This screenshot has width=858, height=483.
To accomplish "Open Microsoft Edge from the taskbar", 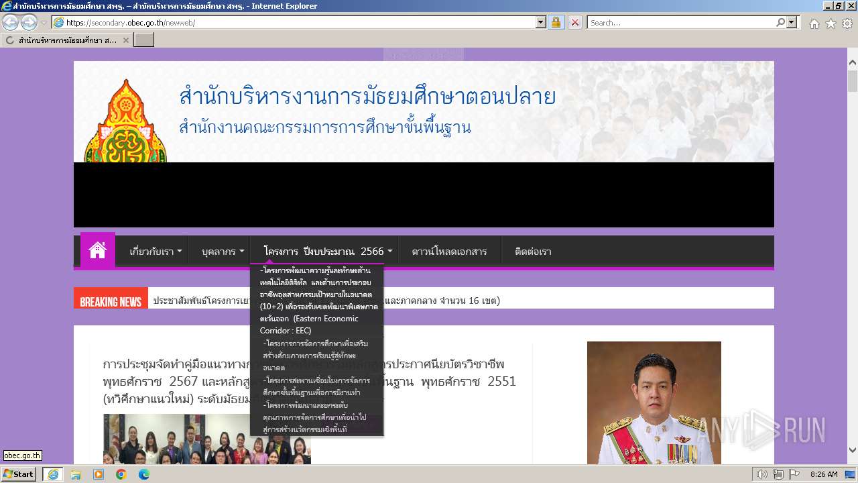I will coord(143,474).
